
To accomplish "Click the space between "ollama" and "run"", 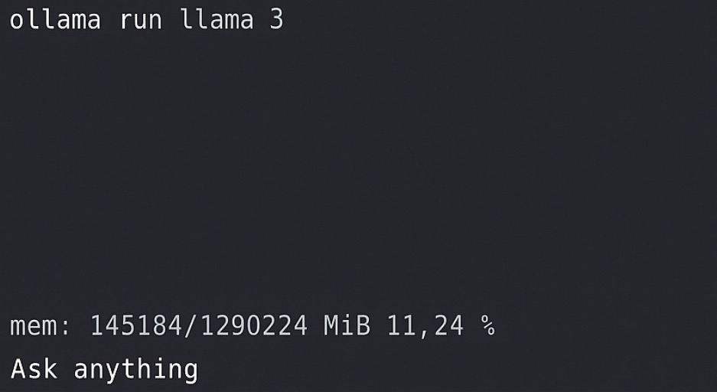I will 111,21.
